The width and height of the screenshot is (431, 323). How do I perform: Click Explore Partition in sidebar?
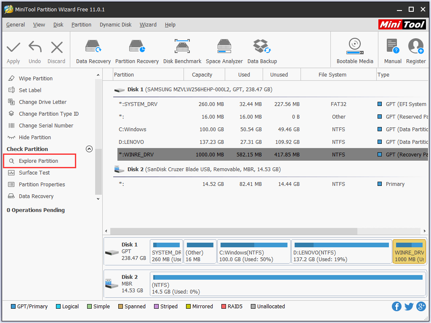pyautogui.click(x=40, y=161)
